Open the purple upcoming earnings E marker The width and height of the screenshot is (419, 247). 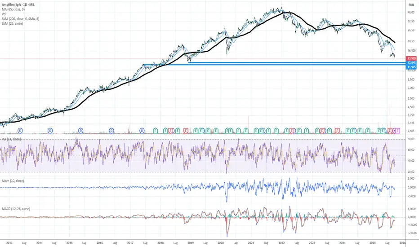[x=397, y=131]
